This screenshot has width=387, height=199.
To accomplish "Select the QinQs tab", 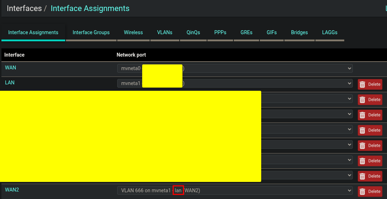I will click(x=193, y=32).
